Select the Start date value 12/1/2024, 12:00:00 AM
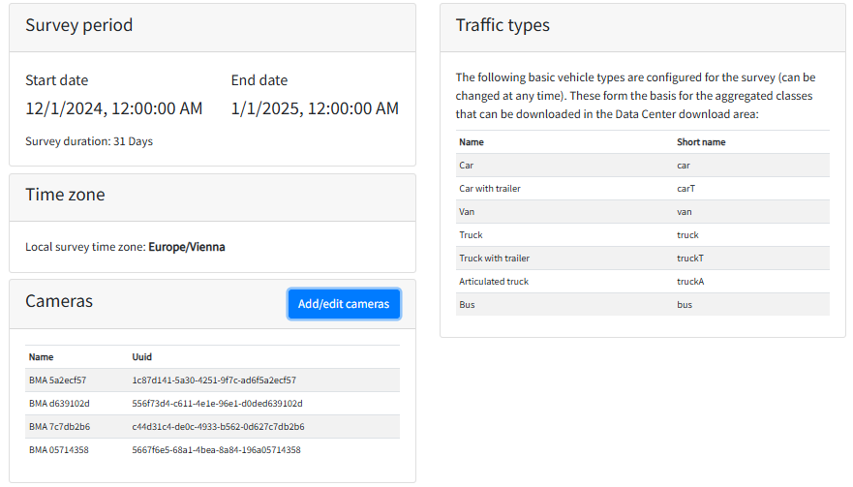Image resolution: width=853 pixels, height=487 pixels. tap(113, 108)
